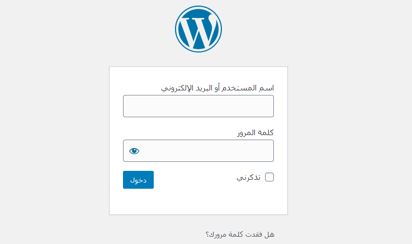Image resolution: width=412 pixels, height=244 pixels.
Task: Place the cursor in the empty field under اسم المستخدم
Action: (x=198, y=106)
